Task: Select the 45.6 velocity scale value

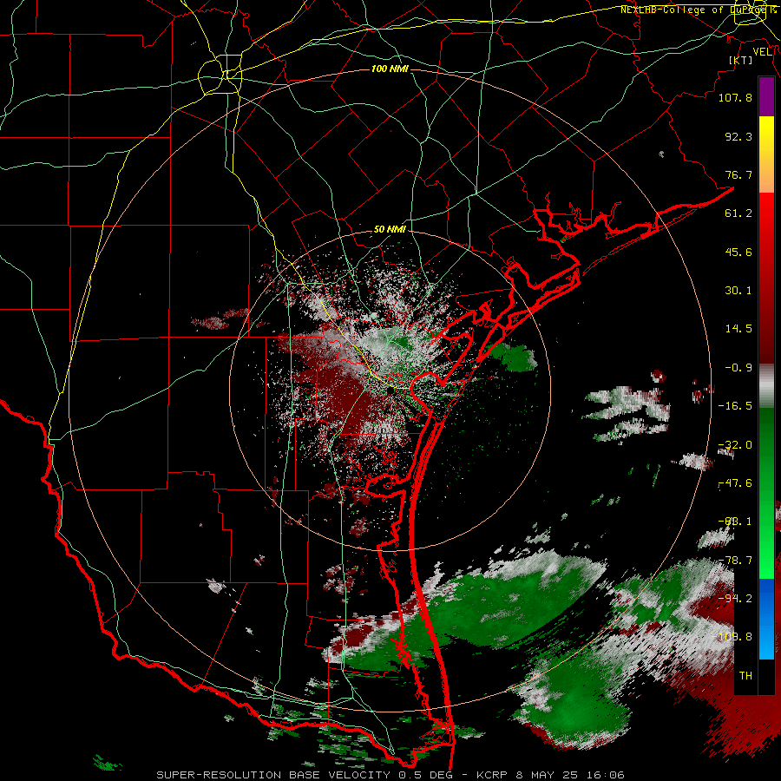Action: 738,252
